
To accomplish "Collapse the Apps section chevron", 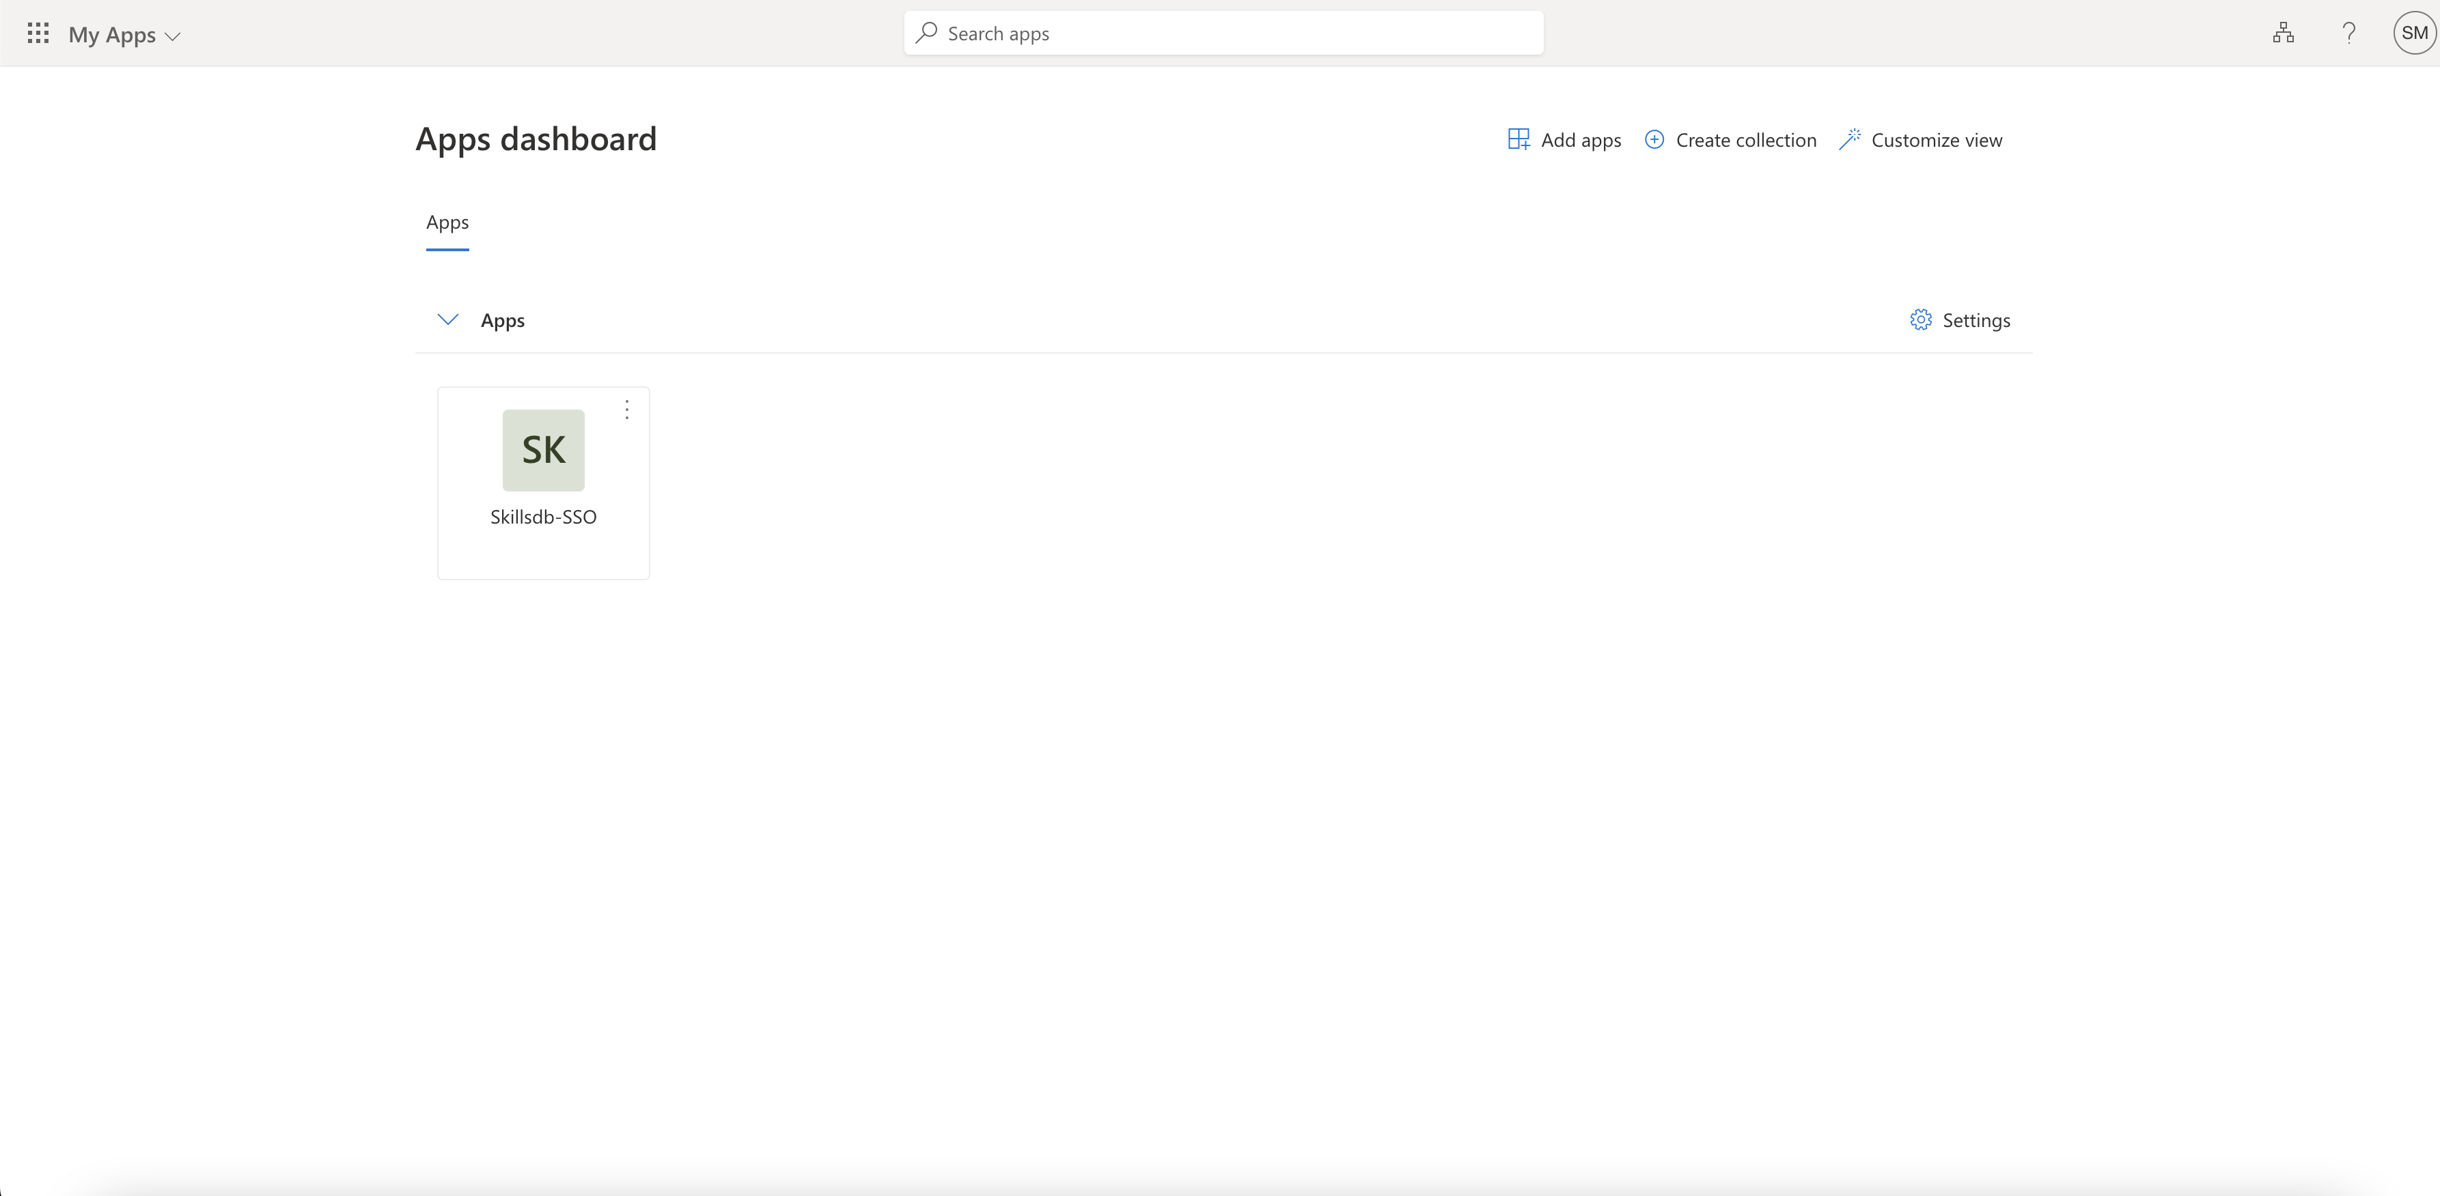I will point(447,319).
